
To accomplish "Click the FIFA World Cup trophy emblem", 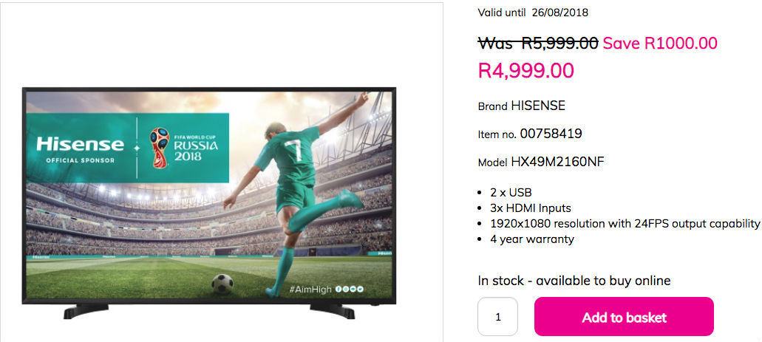I will 160,148.
